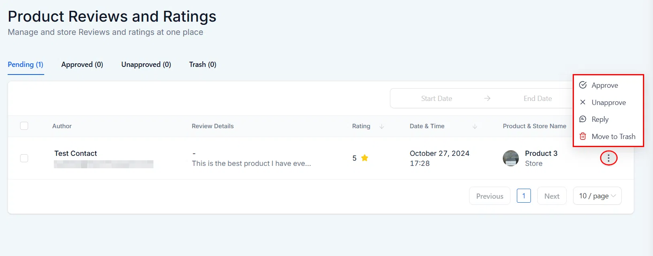Viewport: 653px width, 256px height.
Task: Select all reviews with the header checkbox
Action: [x=24, y=126]
